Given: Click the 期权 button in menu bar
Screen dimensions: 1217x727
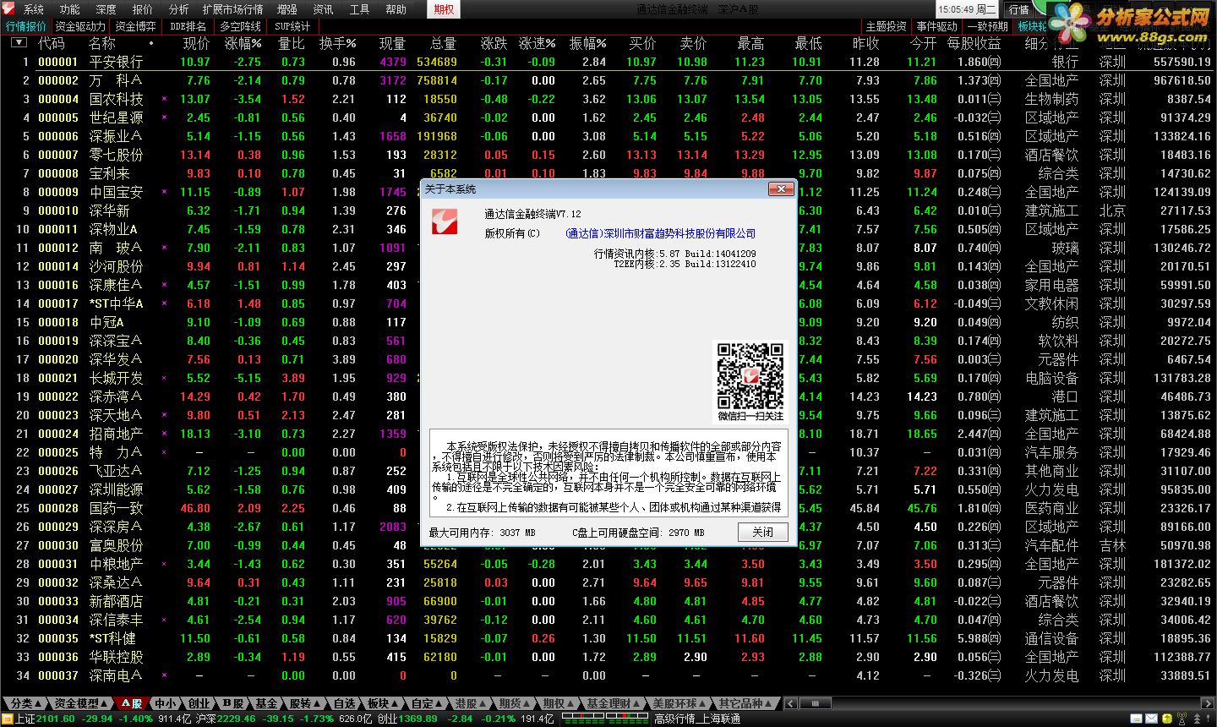Looking at the screenshot, I should pos(444,9).
